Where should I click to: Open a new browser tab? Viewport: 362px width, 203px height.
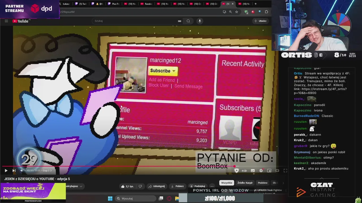tap(256, 4)
